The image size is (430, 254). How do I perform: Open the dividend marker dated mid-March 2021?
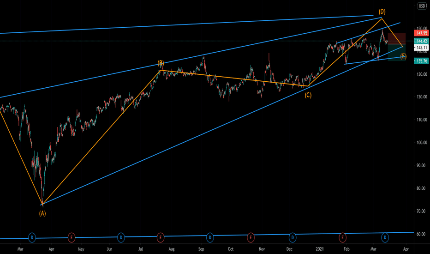click(385, 237)
